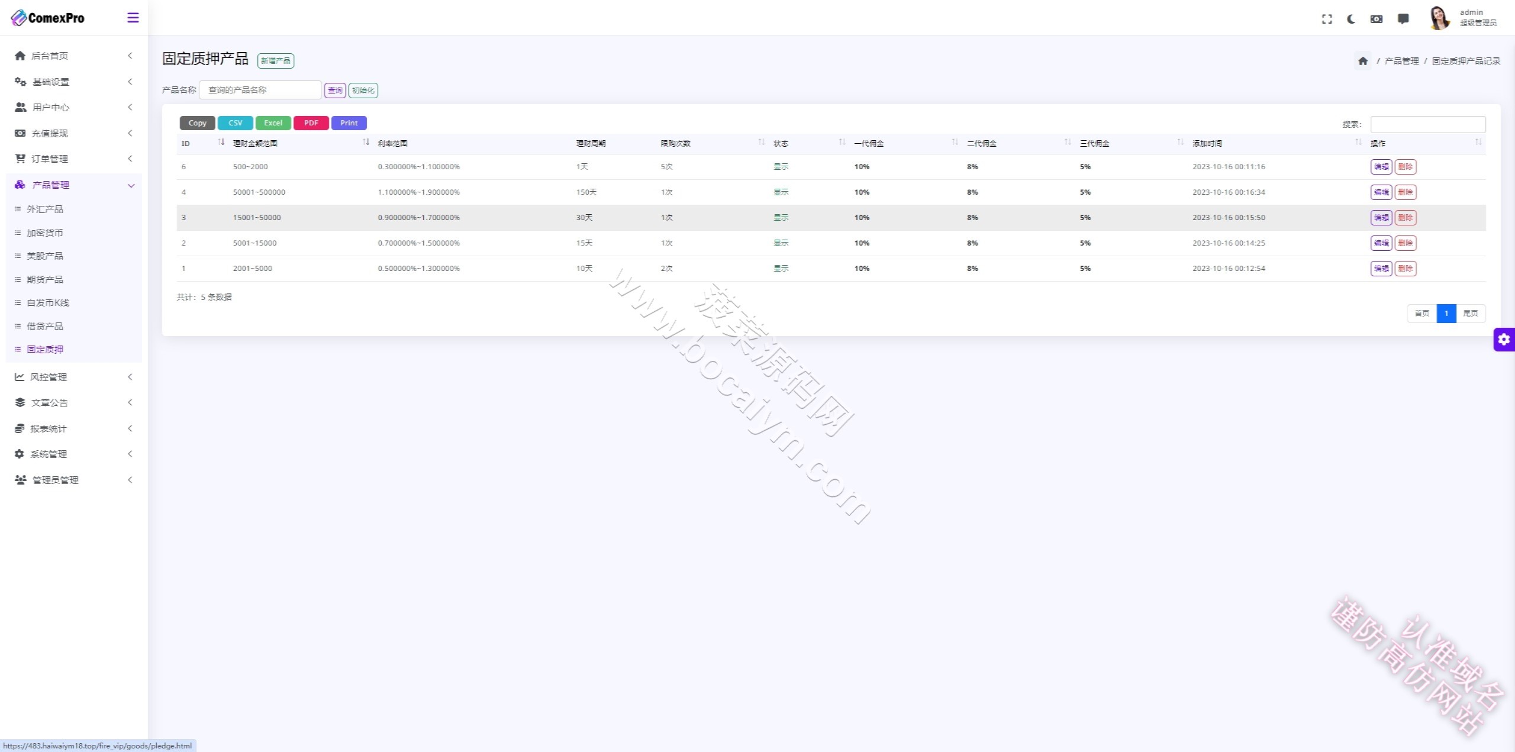Focus the 产品名称 input field
This screenshot has width=1515, height=752.
pyautogui.click(x=260, y=90)
